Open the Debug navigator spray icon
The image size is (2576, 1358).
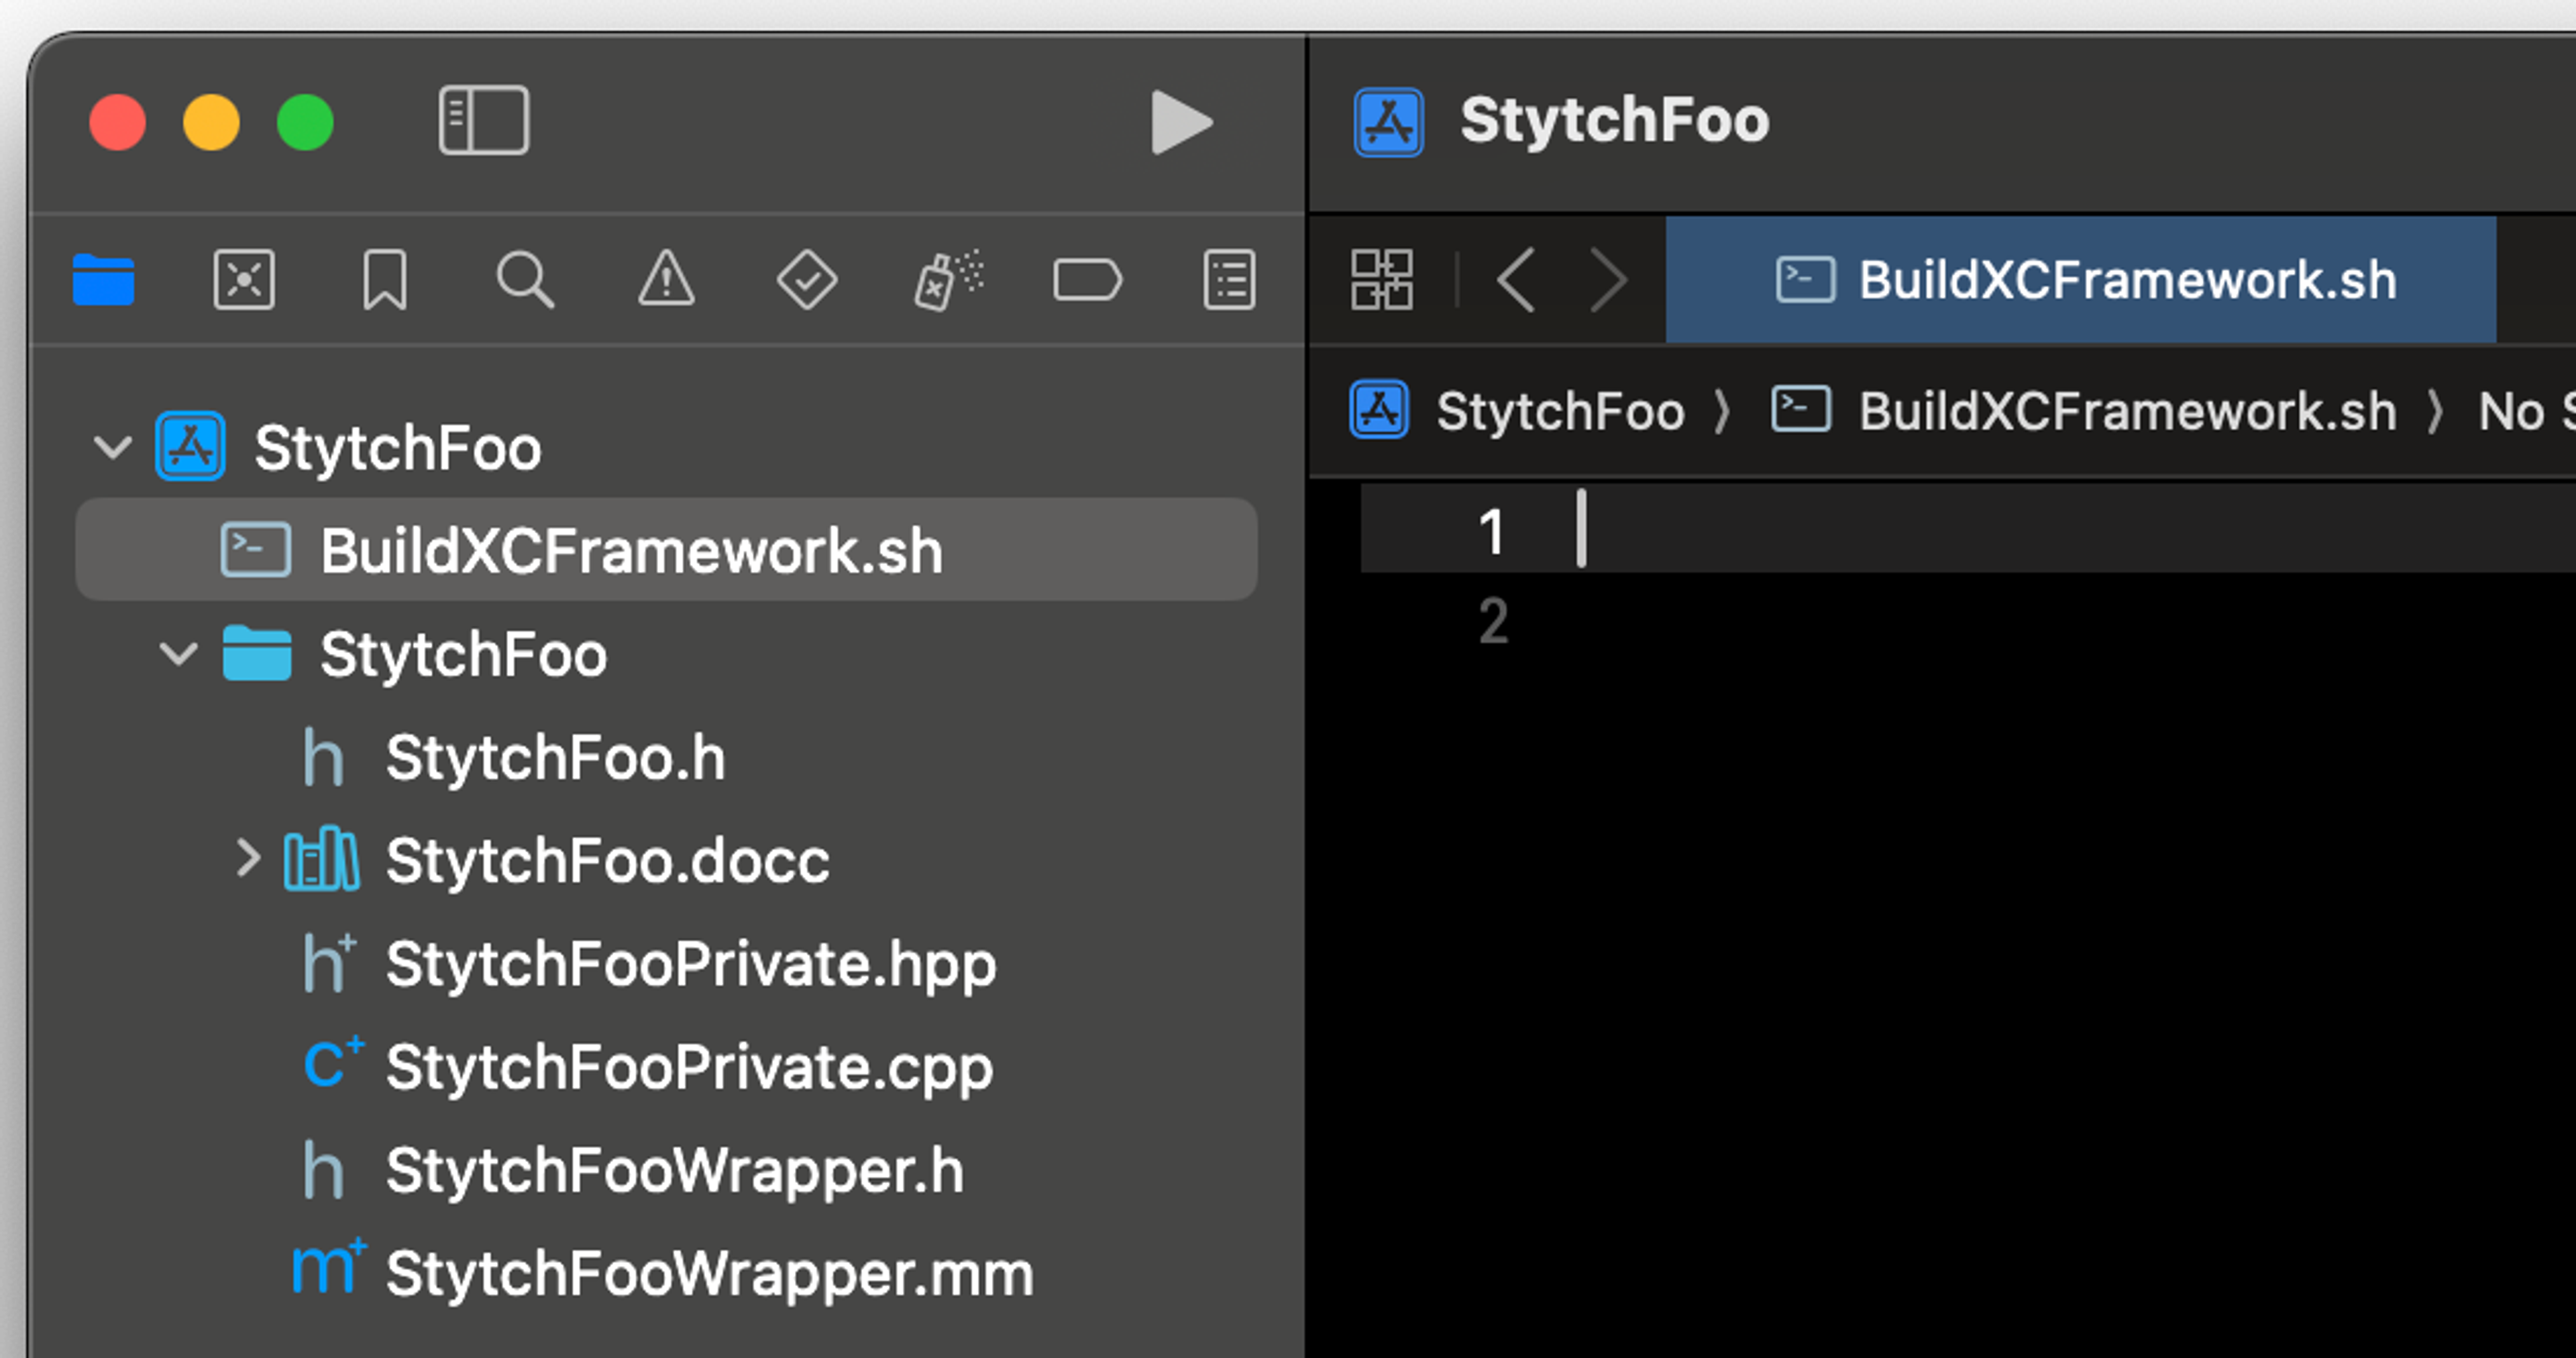coord(947,280)
